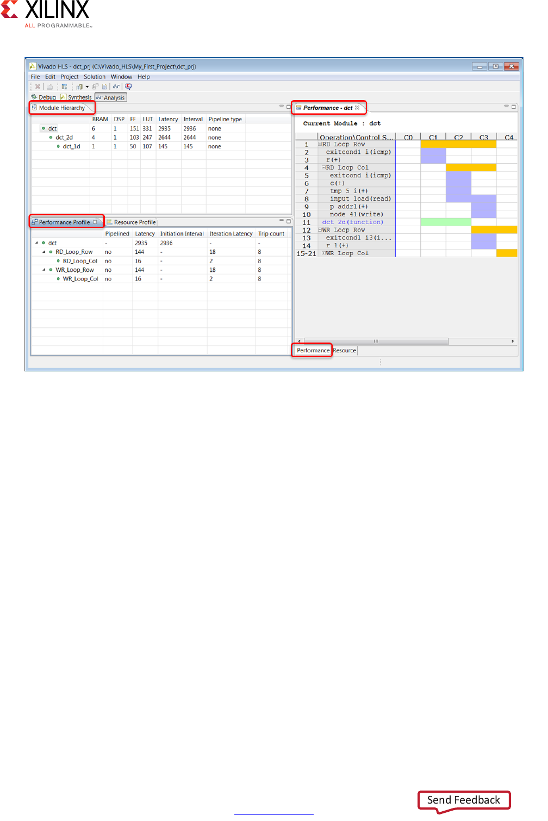Open the Help menu
The height and width of the screenshot is (821, 548).
(x=144, y=77)
